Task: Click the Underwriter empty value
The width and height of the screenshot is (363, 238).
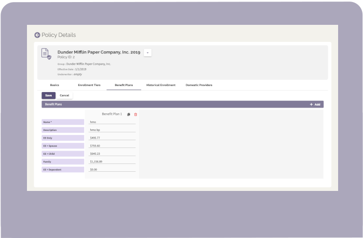Action: tap(78, 75)
